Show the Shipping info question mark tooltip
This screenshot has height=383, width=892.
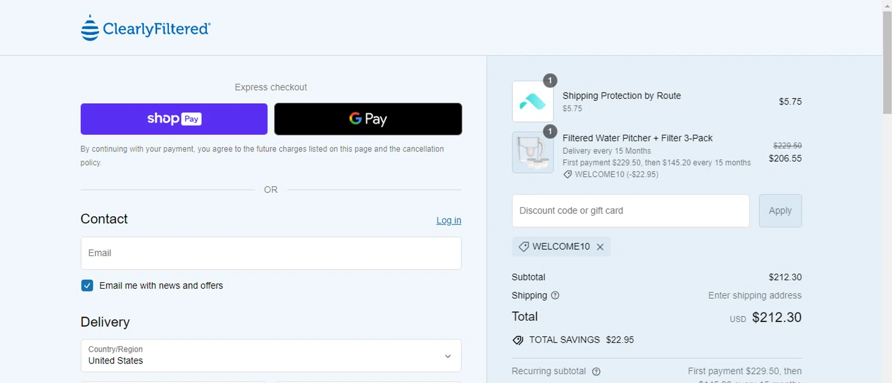pos(555,295)
